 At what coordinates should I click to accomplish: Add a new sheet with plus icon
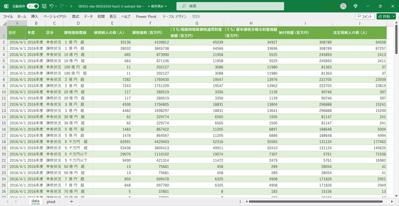pyautogui.click(x=71, y=201)
